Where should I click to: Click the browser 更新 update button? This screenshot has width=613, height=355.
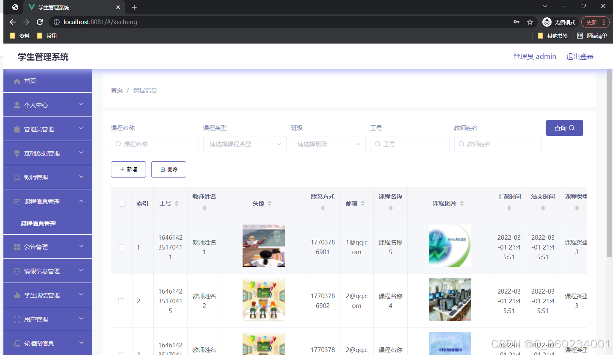pos(595,22)
